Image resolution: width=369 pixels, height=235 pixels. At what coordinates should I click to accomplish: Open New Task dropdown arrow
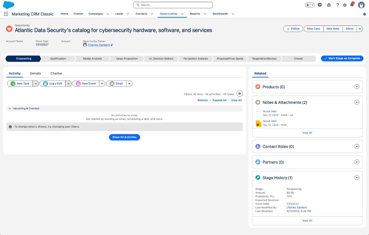36,83
